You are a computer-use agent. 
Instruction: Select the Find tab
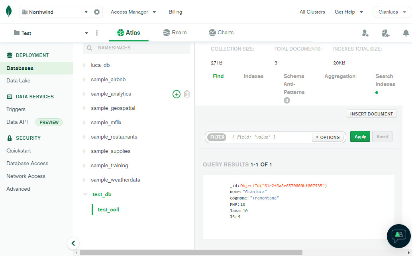tap(218, 76)
